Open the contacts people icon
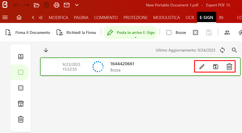 (227, 32)
